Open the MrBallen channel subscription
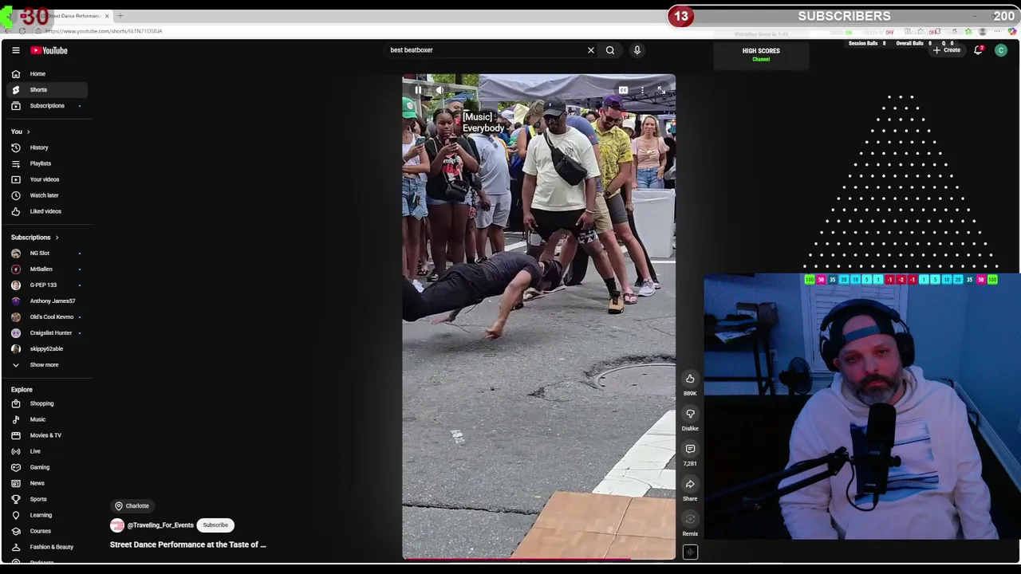This screenshot has width=1021, height=574. click(x=46, y=269)
